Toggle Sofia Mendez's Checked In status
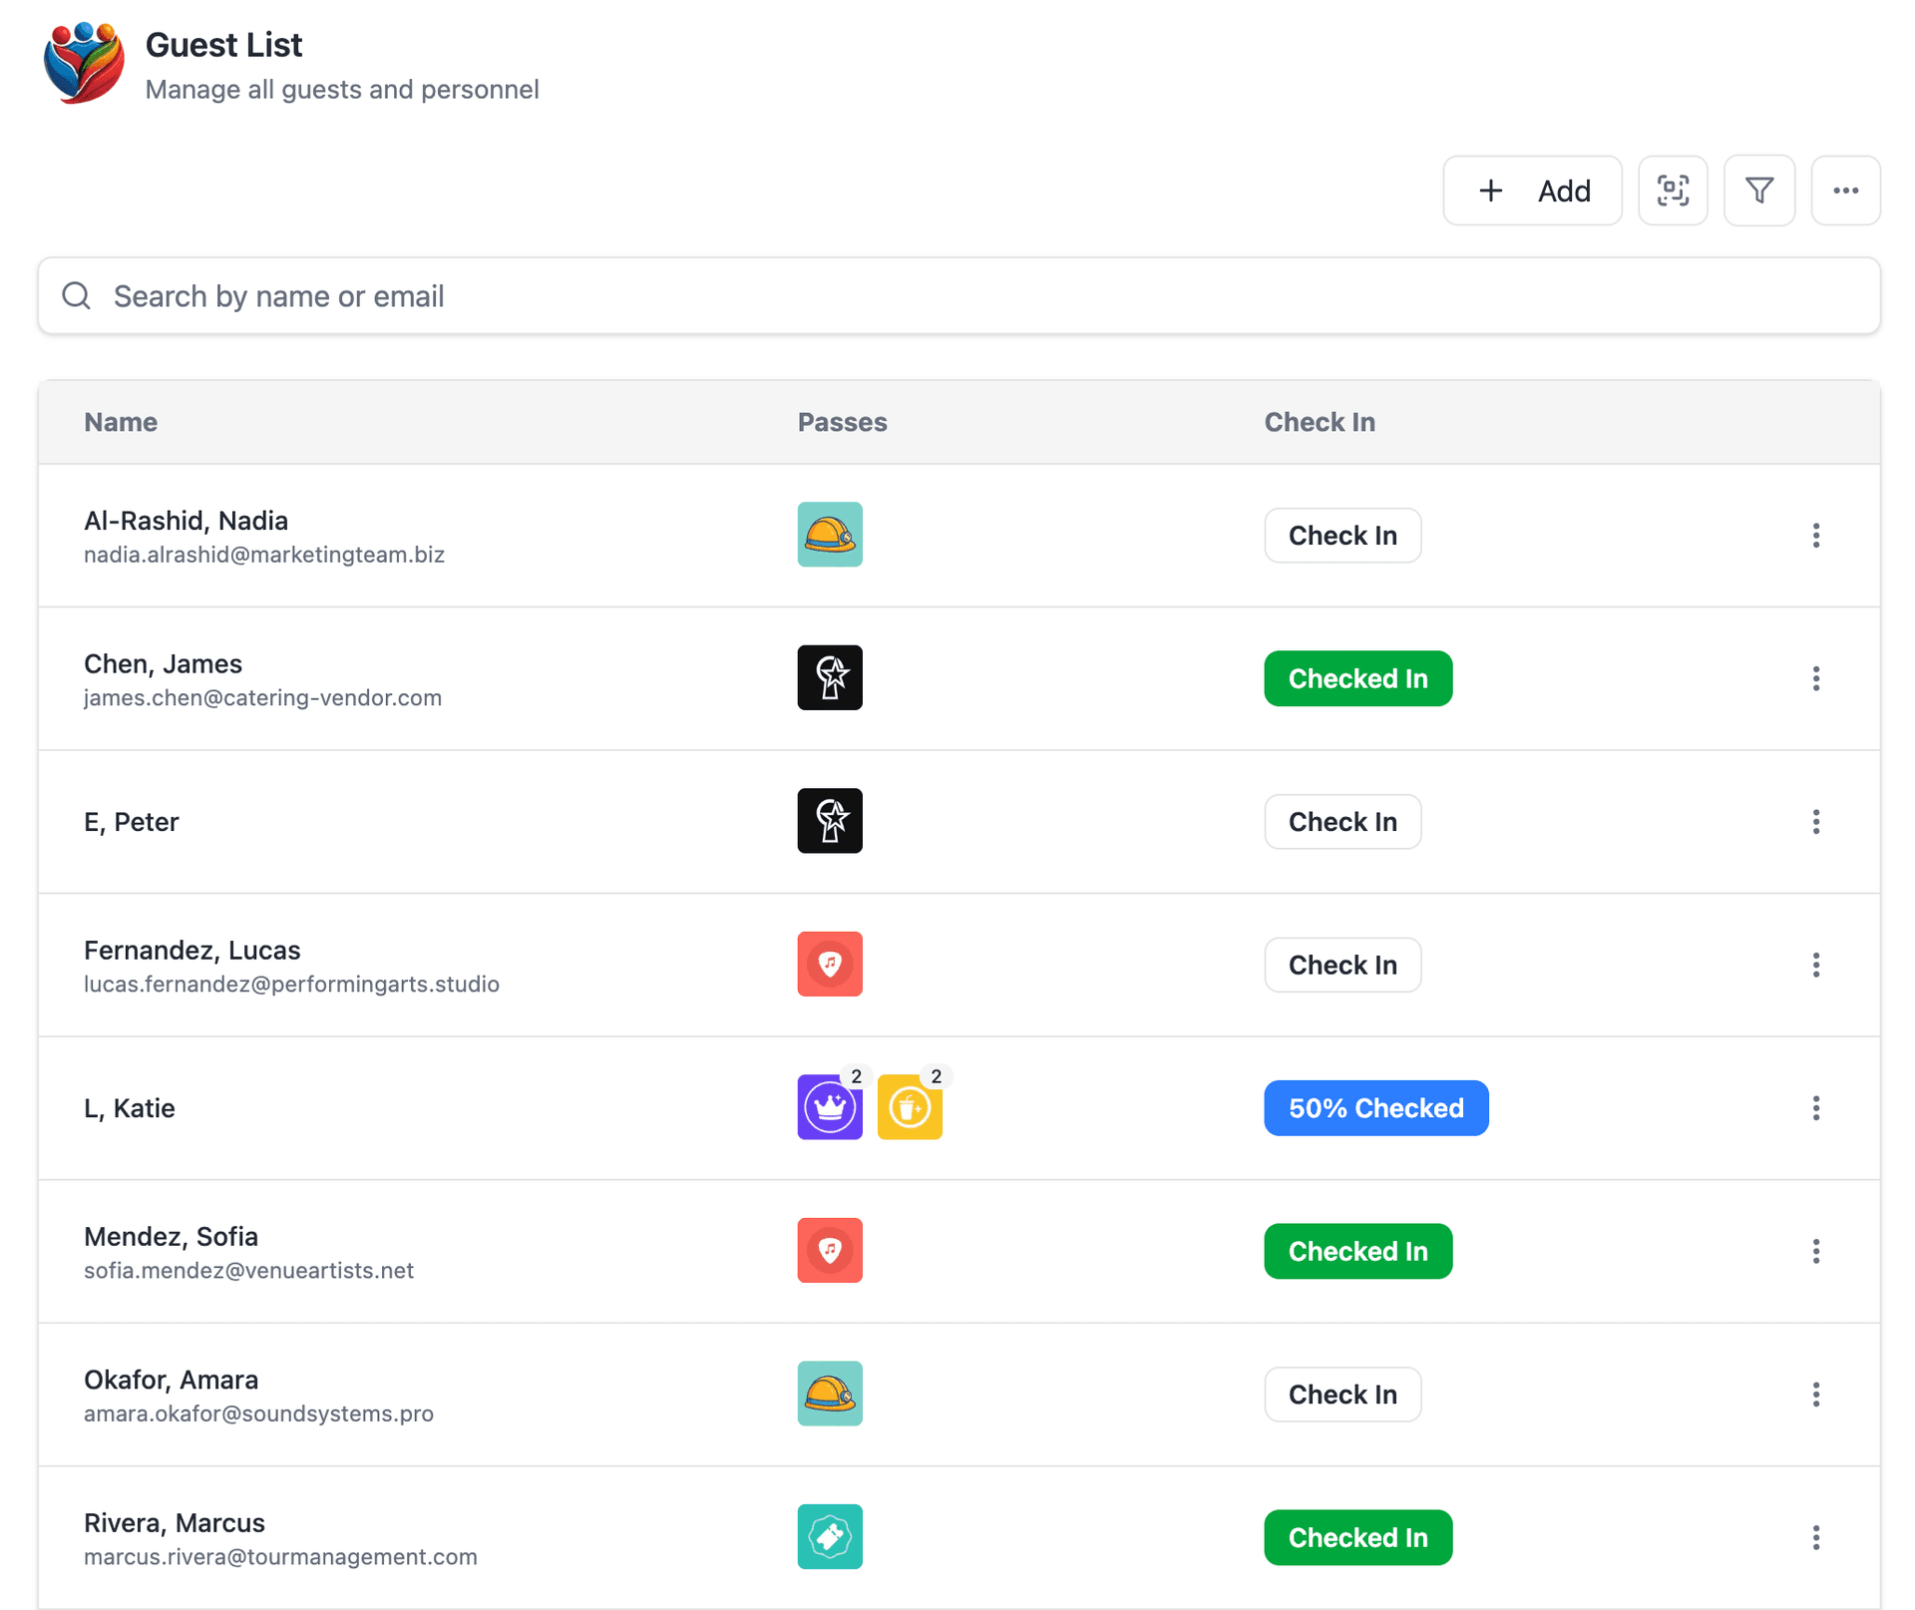1915x1610 pixels. (1357, 1251)
